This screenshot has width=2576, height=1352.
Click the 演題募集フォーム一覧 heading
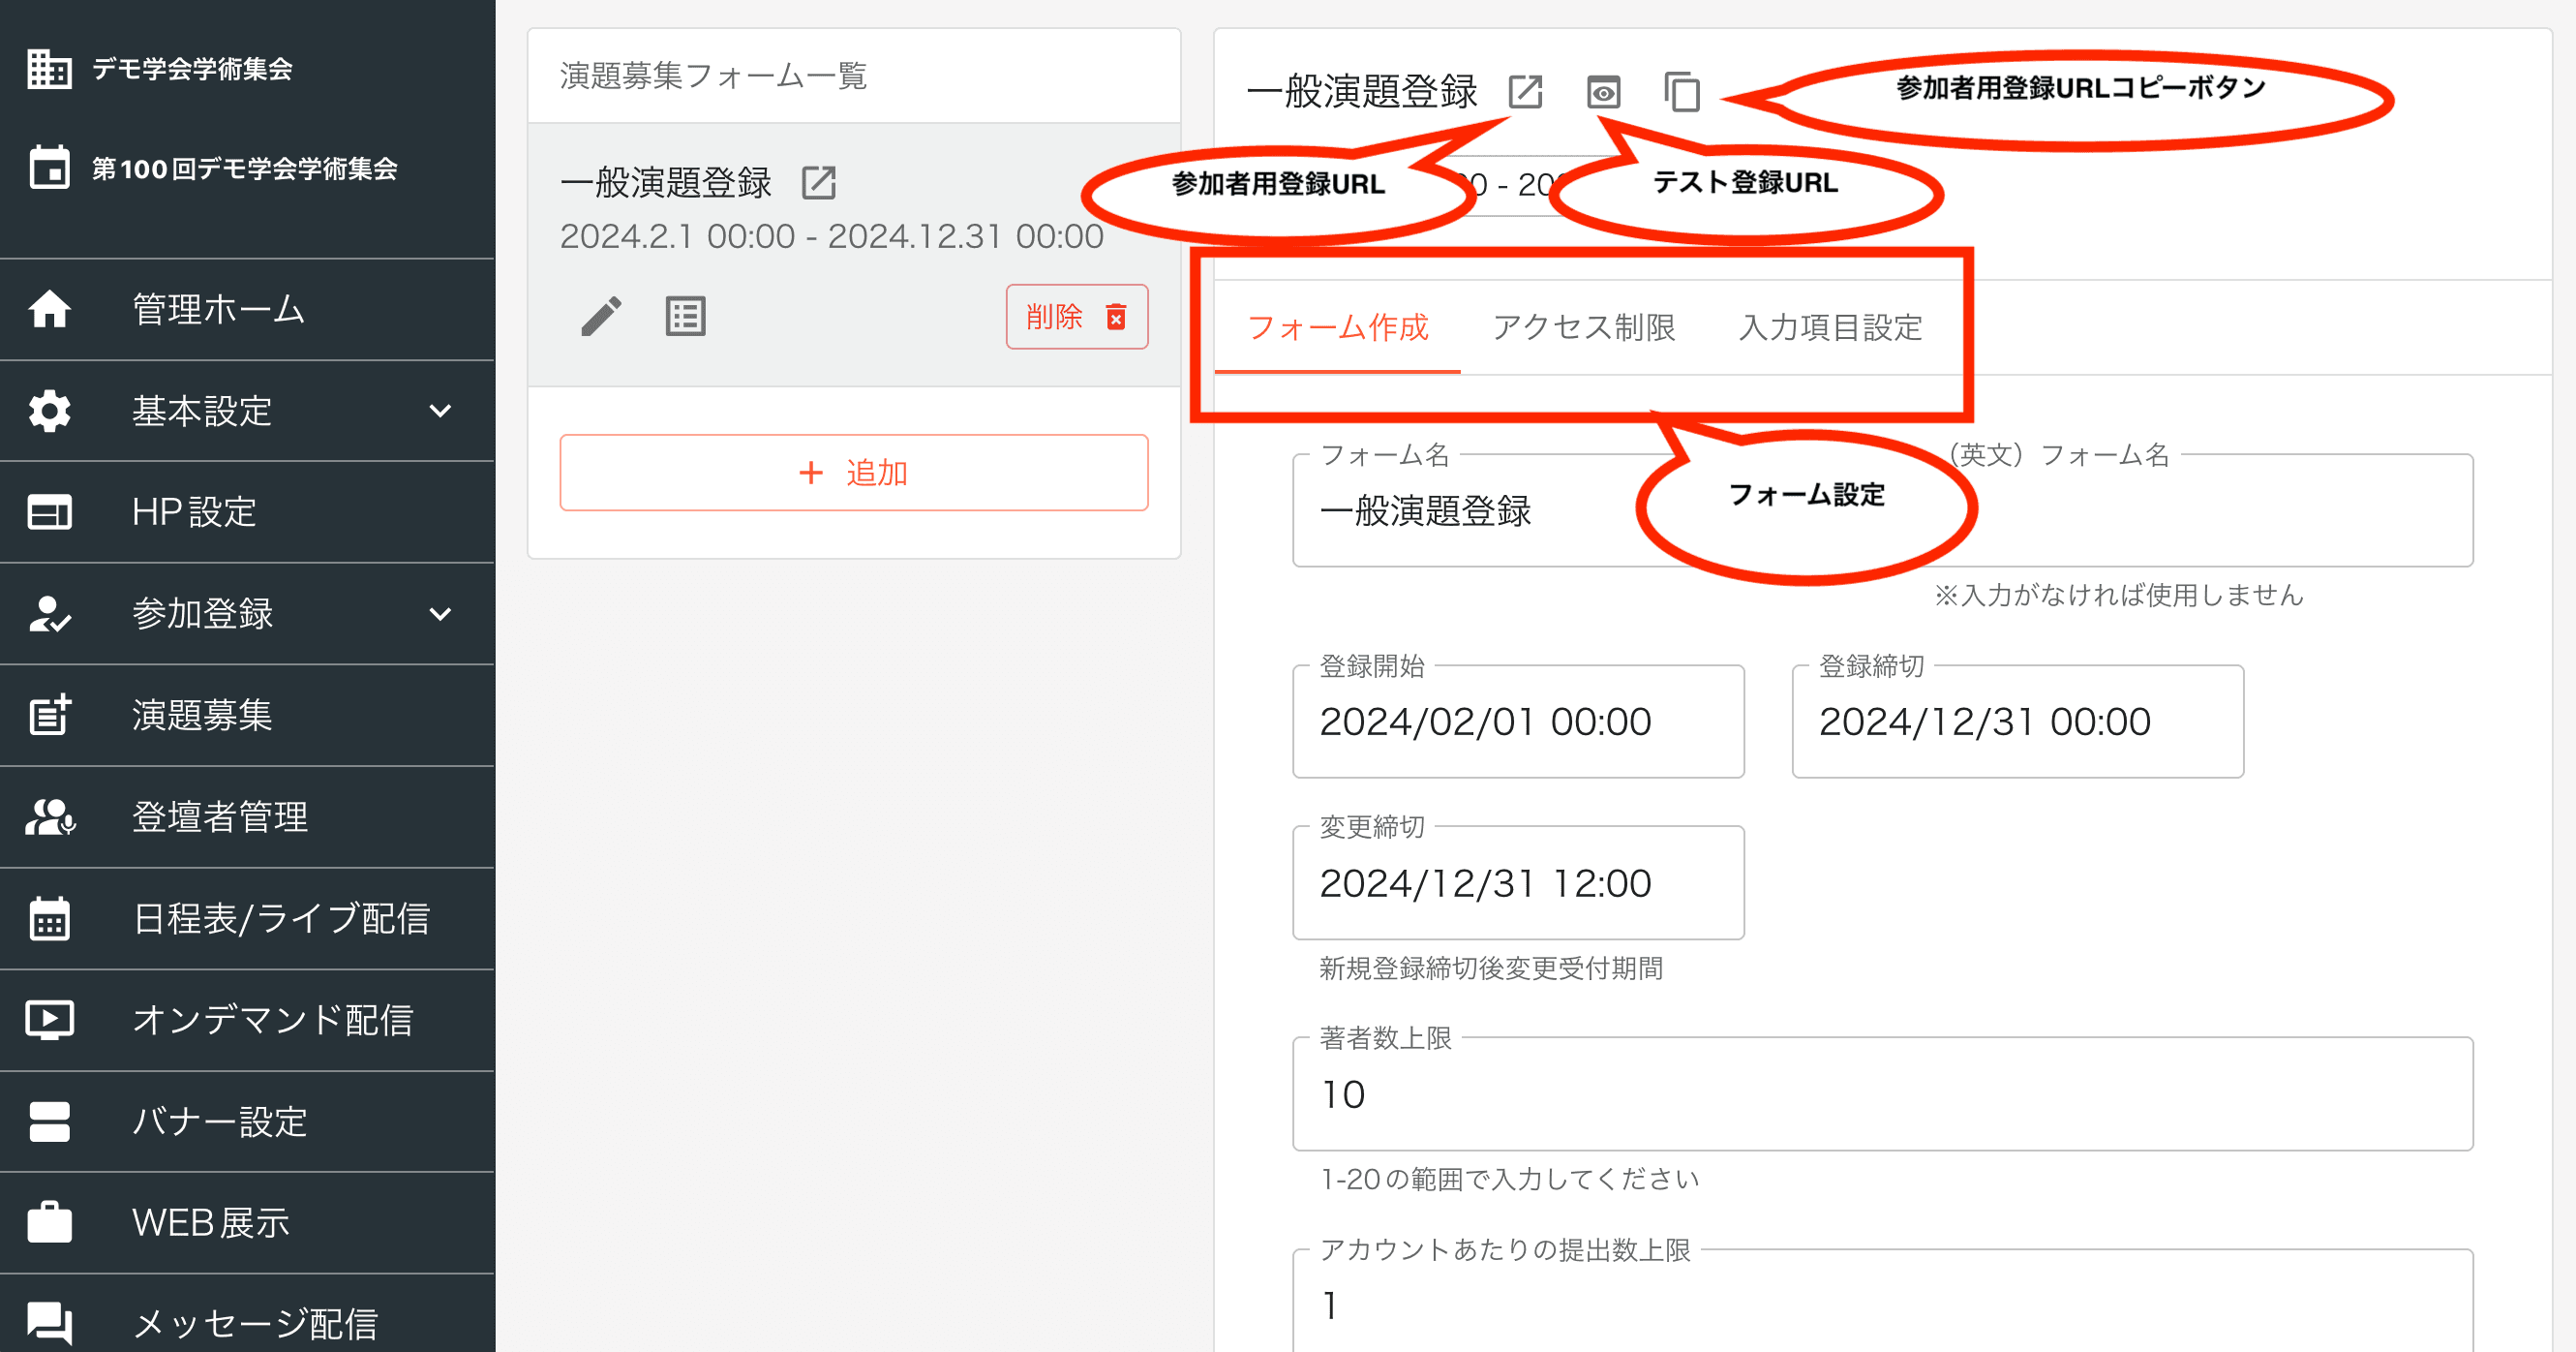(713, 77)
